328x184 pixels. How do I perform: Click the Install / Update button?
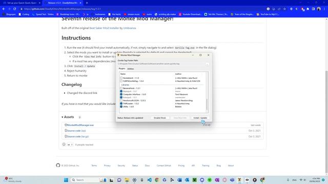click(x=200, y=118)
